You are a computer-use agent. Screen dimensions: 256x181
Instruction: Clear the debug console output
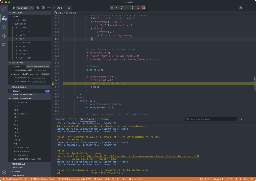point(241,119)
